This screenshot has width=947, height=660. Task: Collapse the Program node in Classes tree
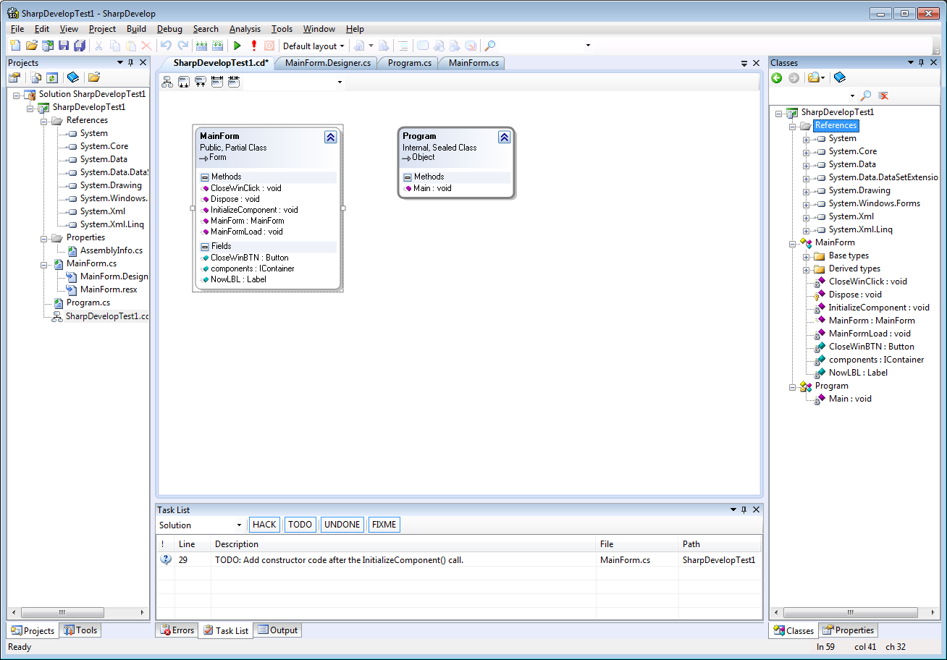(793, 386)
